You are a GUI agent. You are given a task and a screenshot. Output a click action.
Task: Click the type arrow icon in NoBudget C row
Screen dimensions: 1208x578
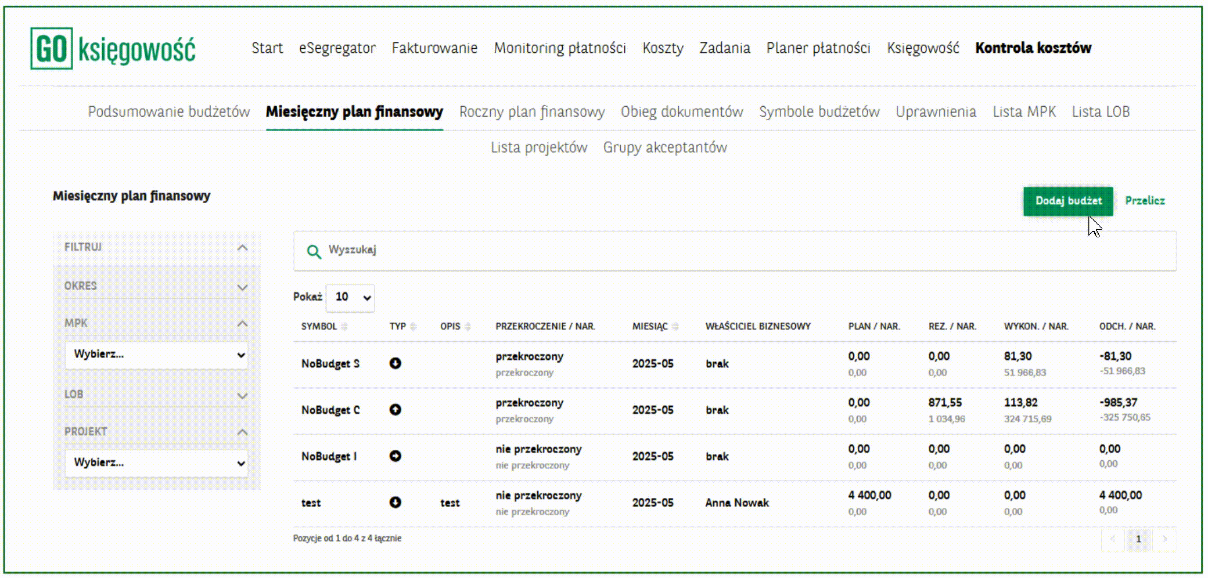tap(396, 410)
